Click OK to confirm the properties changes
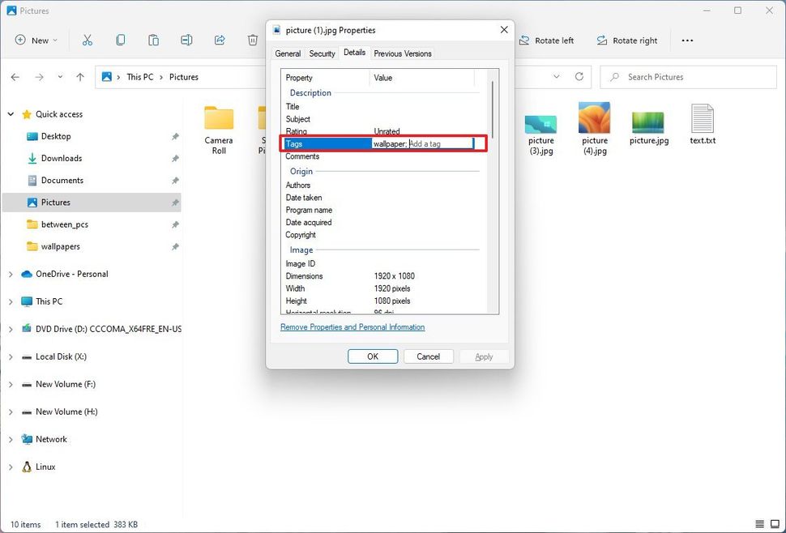 (372, 356)
